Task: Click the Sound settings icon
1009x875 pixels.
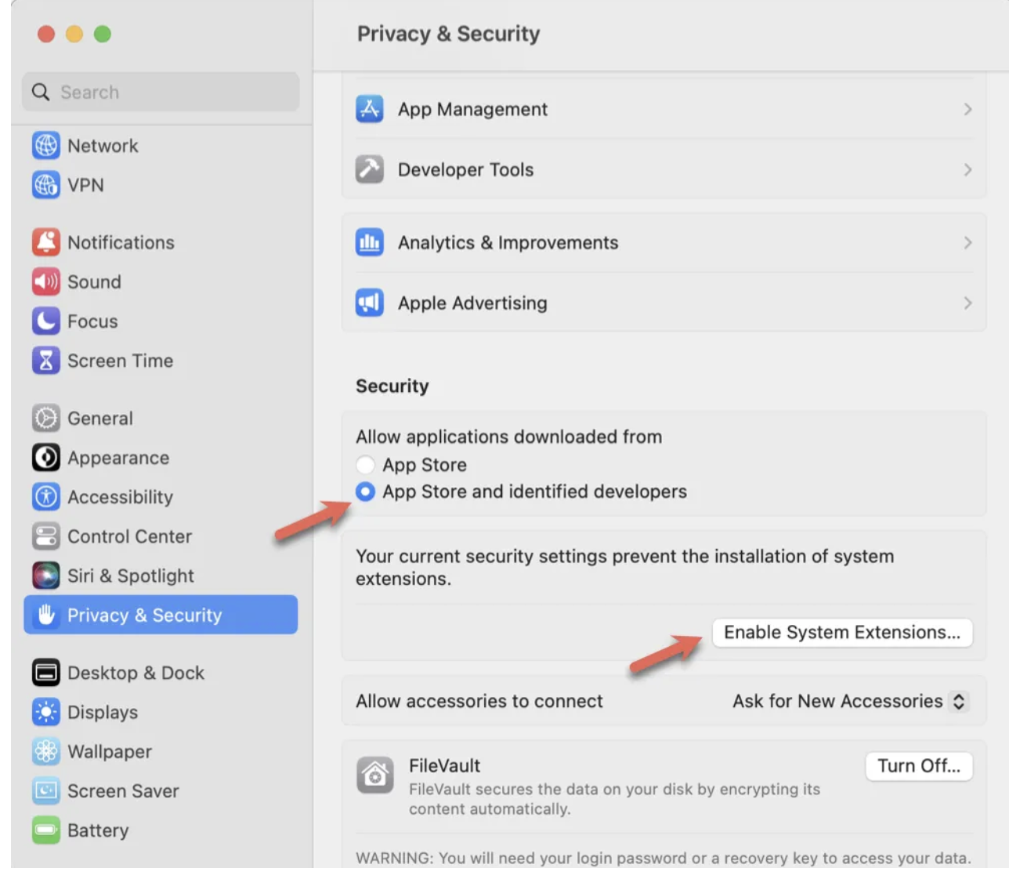Action: 46,281
